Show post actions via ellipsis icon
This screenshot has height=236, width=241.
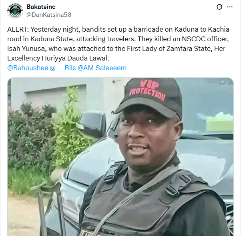point(230,7)
